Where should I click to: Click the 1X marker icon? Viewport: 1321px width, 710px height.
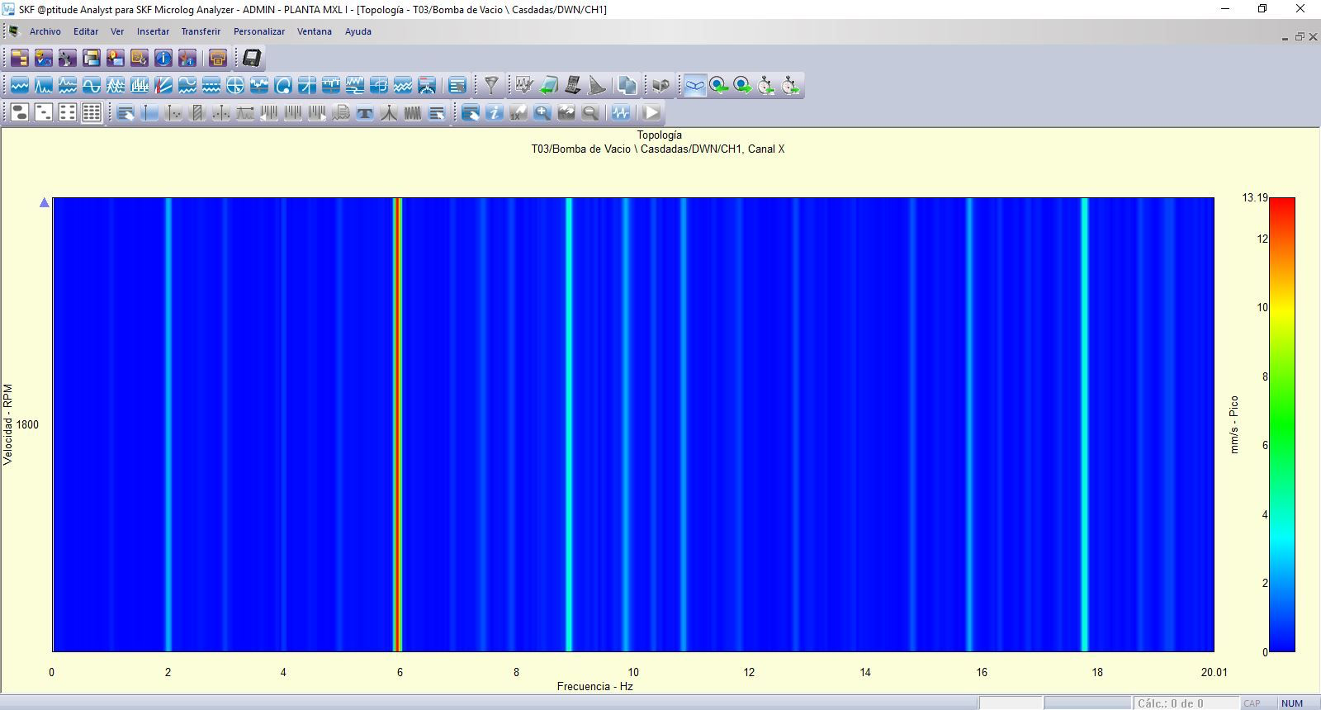[518, 112]
